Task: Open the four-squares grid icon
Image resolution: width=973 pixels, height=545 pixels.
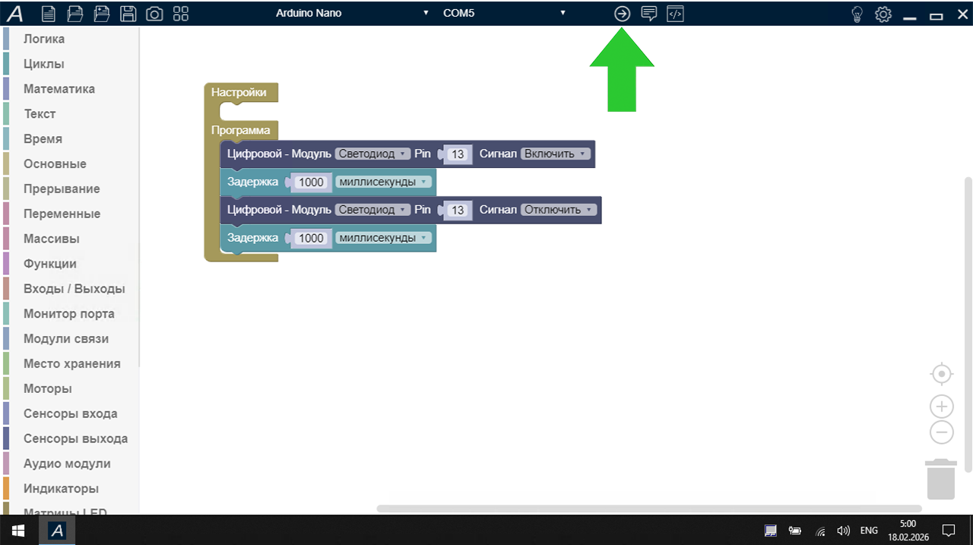Action: pos(181,13)
